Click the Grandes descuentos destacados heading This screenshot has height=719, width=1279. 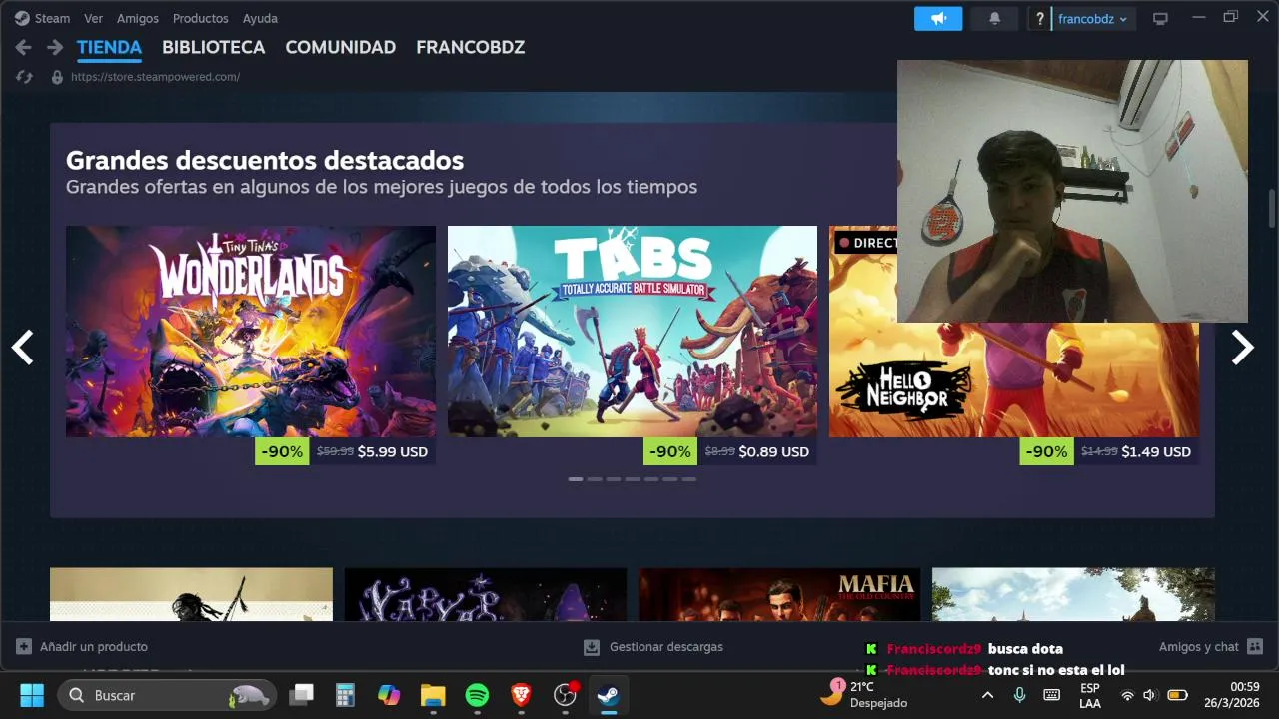(x=265, y=160)
